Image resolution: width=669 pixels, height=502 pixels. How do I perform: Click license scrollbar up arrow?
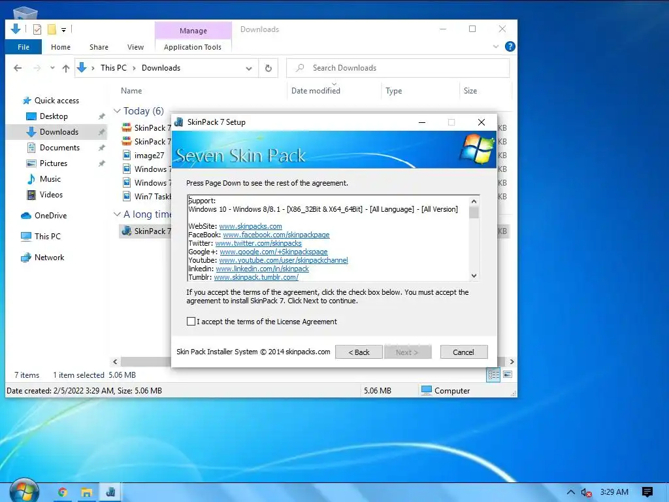coord(474,201)
